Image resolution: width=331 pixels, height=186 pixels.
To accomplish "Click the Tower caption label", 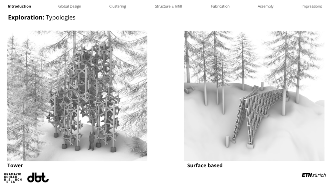I will pyautogui.click(x=15, y=166).
